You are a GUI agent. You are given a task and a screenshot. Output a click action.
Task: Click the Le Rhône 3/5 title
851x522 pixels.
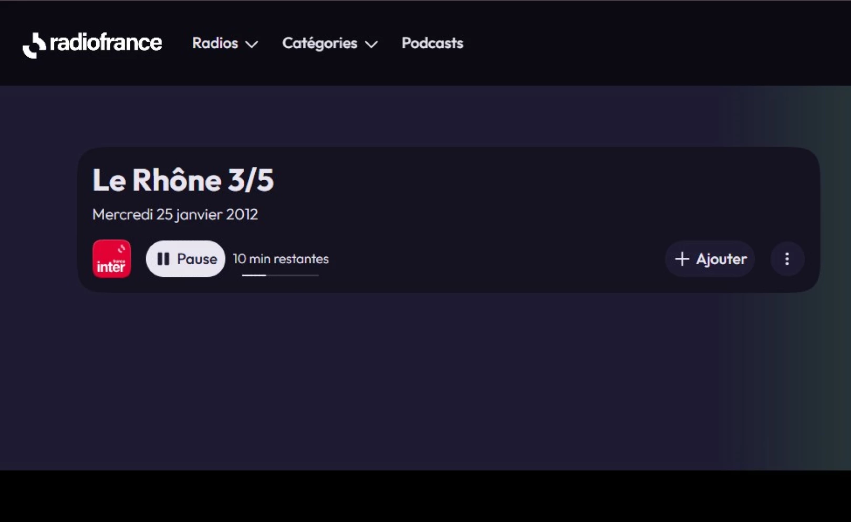183,180
